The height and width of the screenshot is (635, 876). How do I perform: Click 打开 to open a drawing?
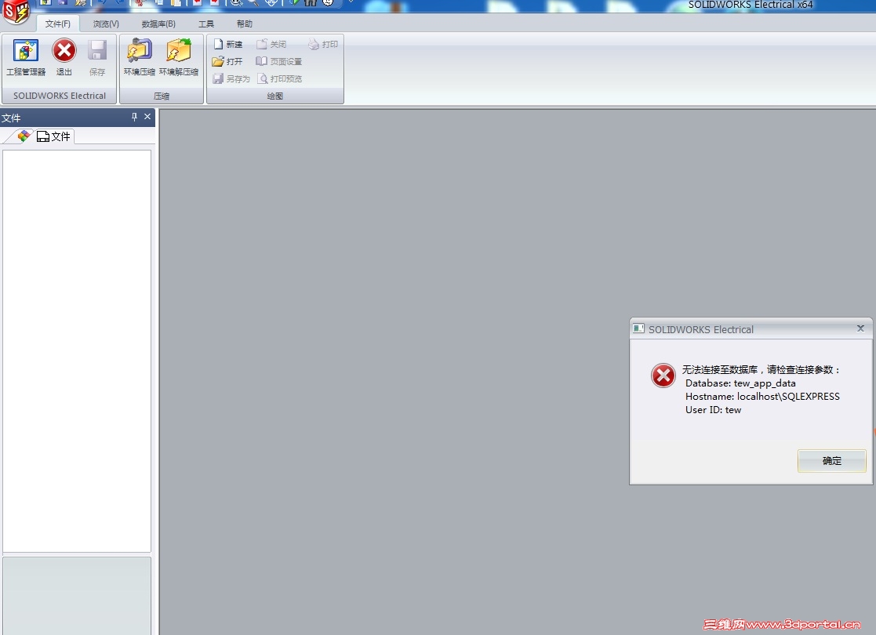click(x=227, y=61)
